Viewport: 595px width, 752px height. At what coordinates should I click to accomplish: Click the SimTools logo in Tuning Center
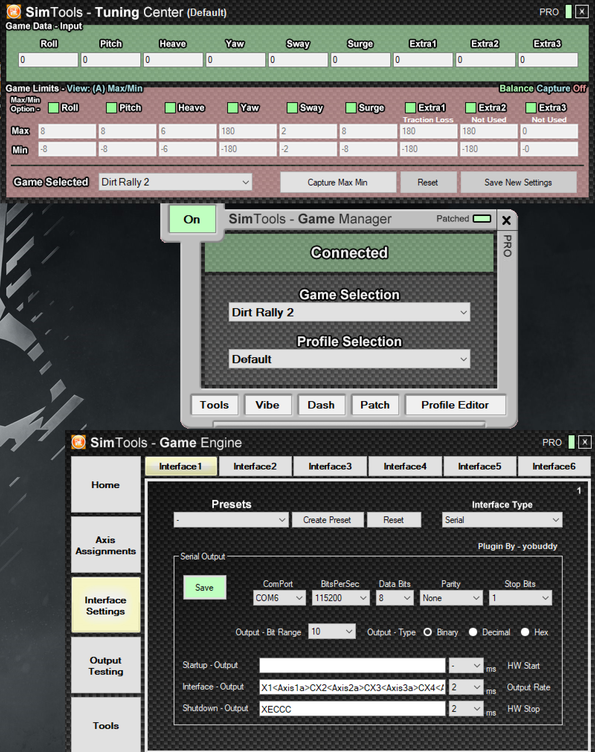coord(14,12)
